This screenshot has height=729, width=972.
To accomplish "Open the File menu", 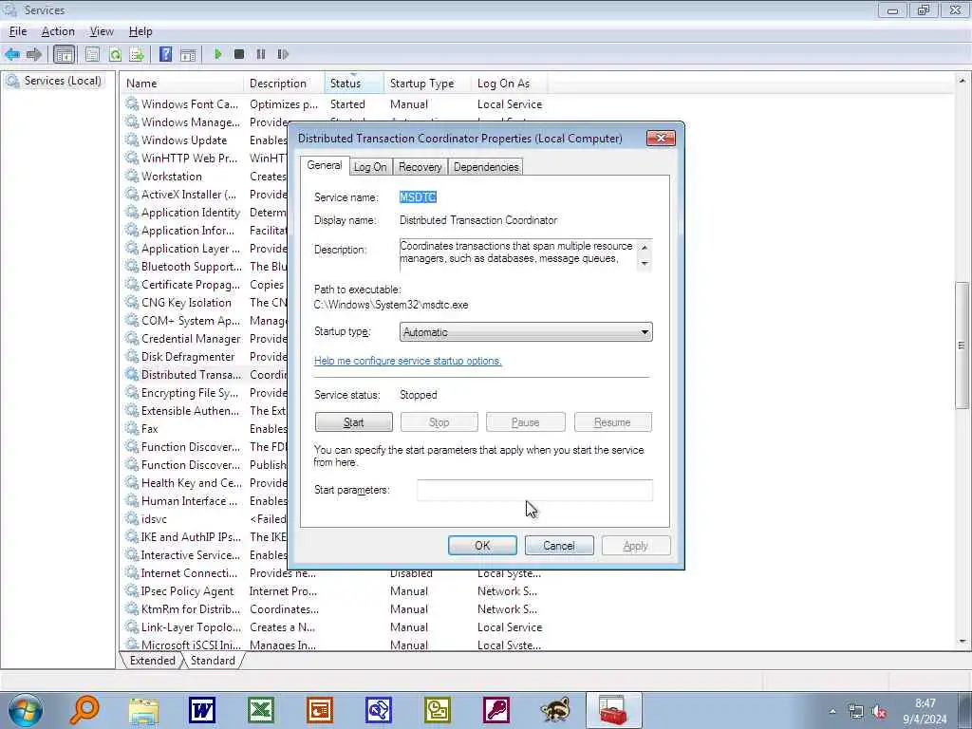I will point(18,31).
